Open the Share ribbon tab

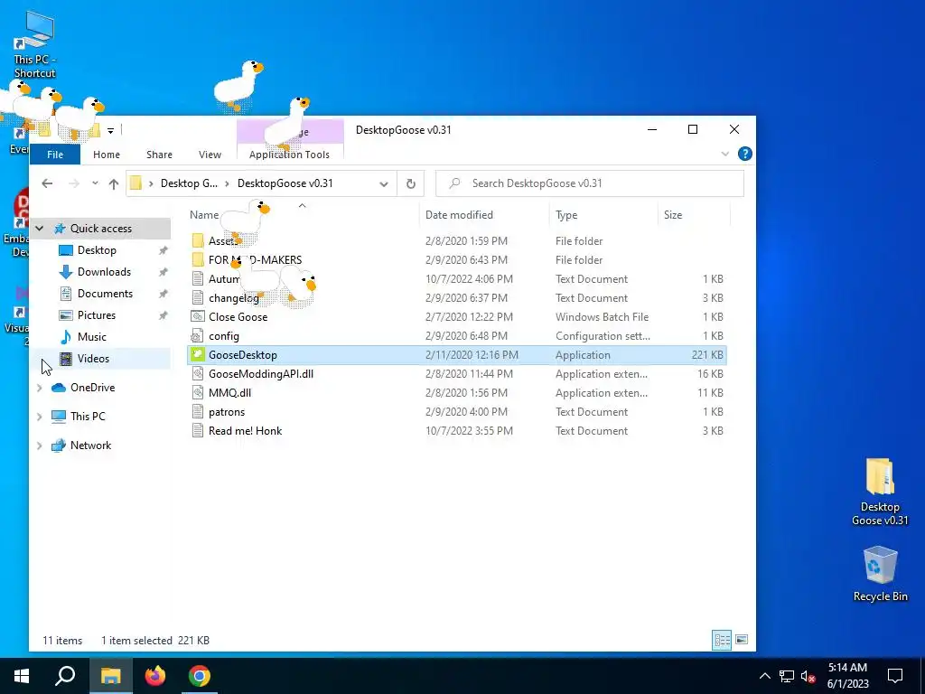(159, 155)
